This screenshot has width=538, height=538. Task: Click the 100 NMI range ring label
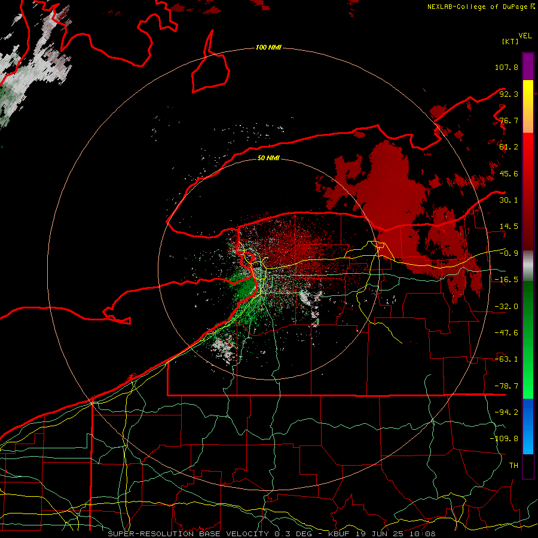(268, 47)
